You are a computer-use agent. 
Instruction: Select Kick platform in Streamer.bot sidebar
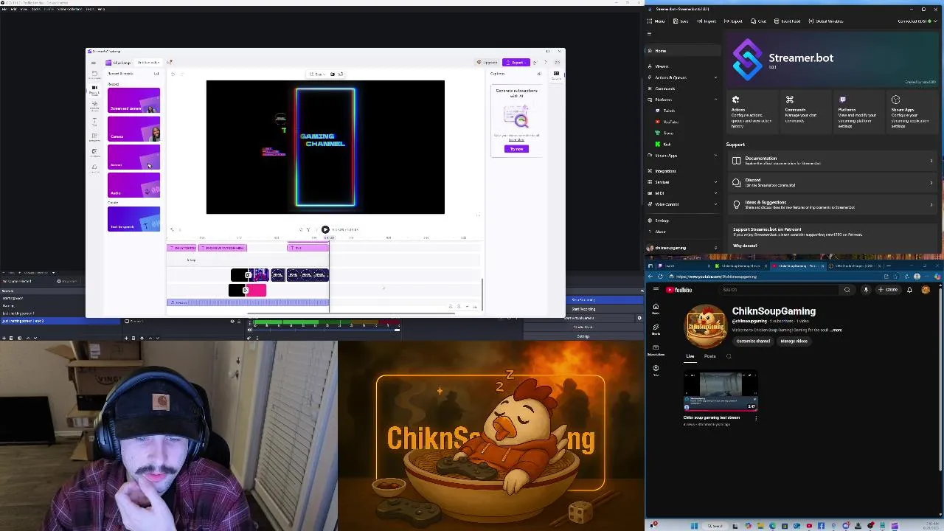(667, 144)
